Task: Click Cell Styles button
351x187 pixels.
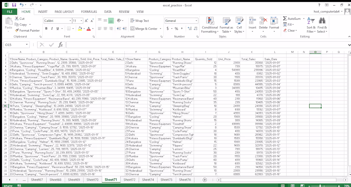Action: pyautogui.click(x=239, y=25)
